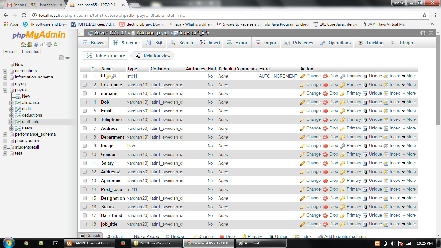Click the browser address bar
This screenshot has height=248, width=441.
point(226,15)
